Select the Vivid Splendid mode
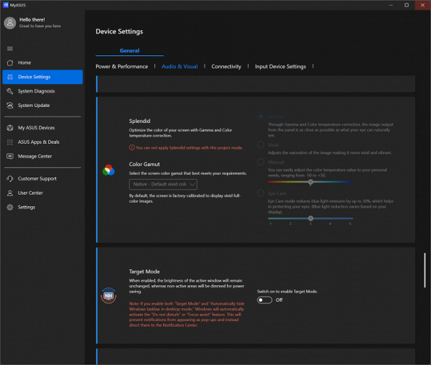The image size is (431, 365). [259, 144]
